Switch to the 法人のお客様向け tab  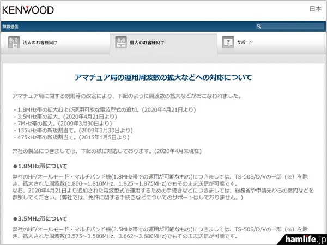coord(40,42)
